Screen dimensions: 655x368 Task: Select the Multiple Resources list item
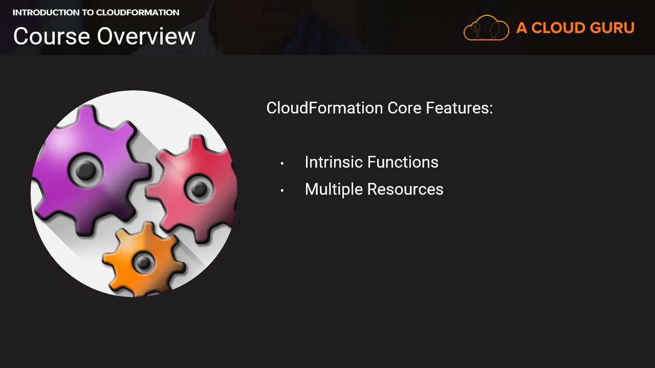click(374, 189)
